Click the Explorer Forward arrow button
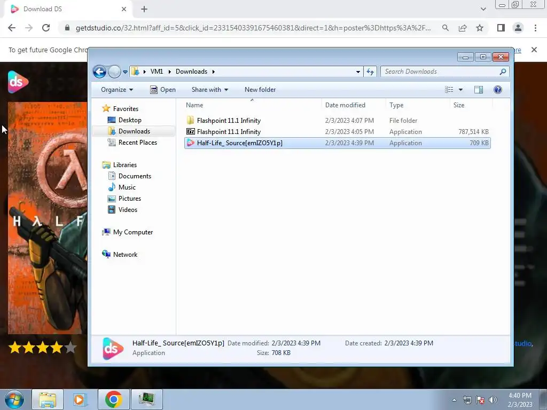The image size is (547, 410). click(x=114, y=72)
